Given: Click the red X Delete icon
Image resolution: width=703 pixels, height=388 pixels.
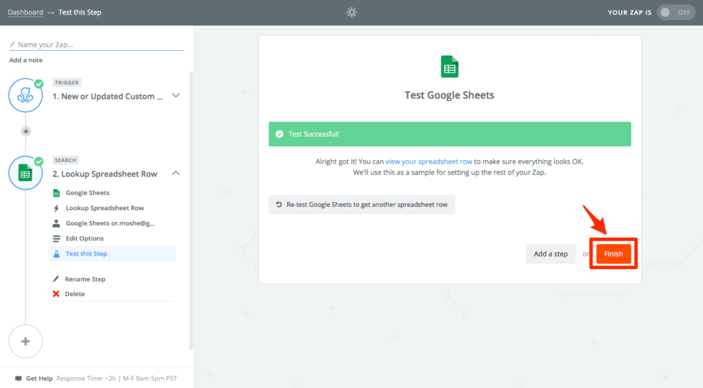Looking at the screenshot, I should pyautogui.click(x=56, y=294).
